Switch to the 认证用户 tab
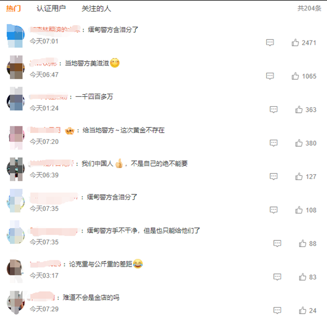 coord(51,8)
